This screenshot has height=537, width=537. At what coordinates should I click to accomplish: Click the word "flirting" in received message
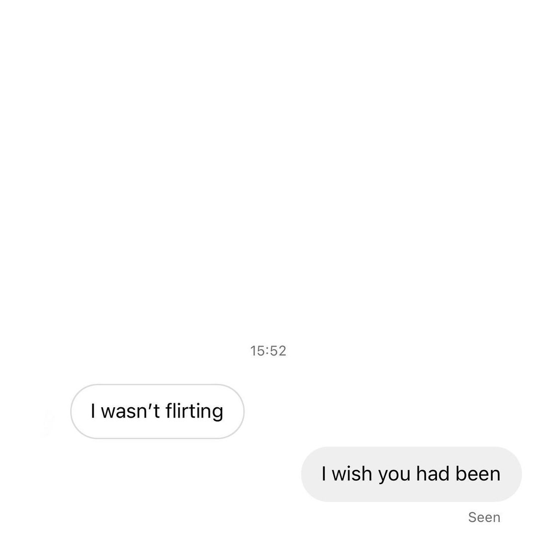(x=194, y=411)
